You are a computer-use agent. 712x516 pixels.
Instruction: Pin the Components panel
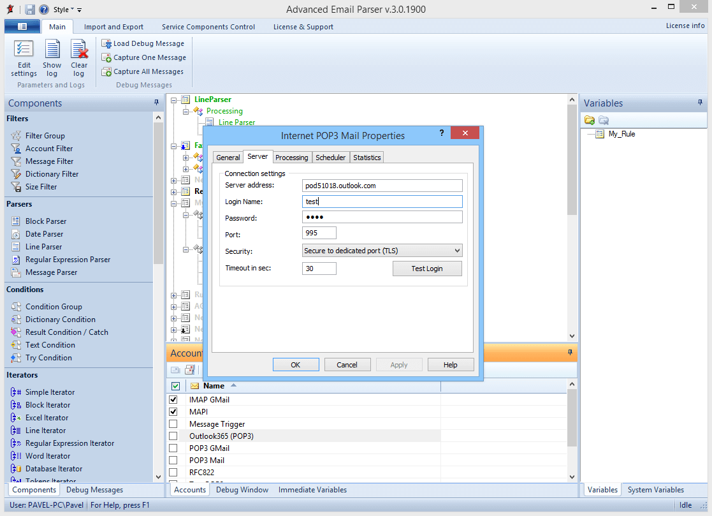coord(157,103)
